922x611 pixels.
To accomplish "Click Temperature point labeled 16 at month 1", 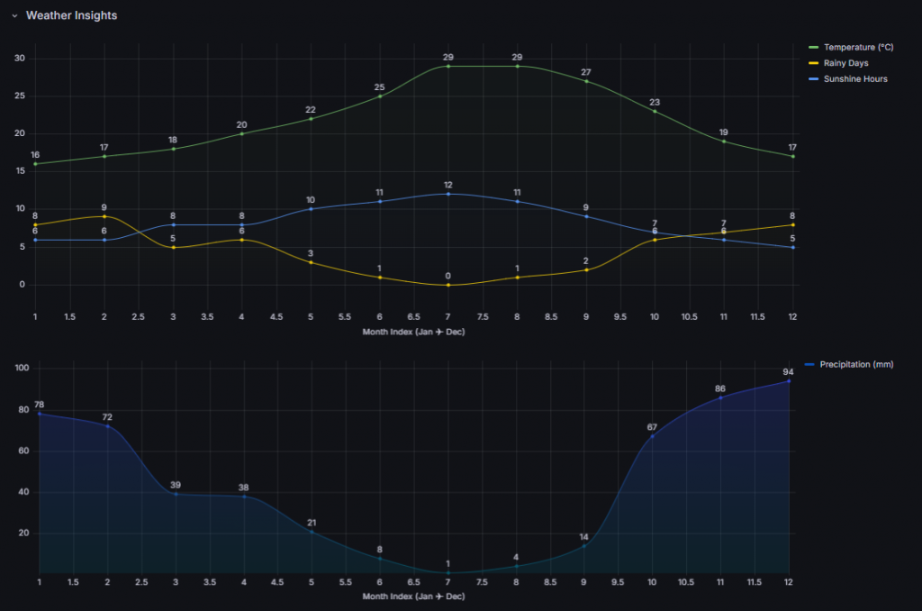I will pos(35,164).
